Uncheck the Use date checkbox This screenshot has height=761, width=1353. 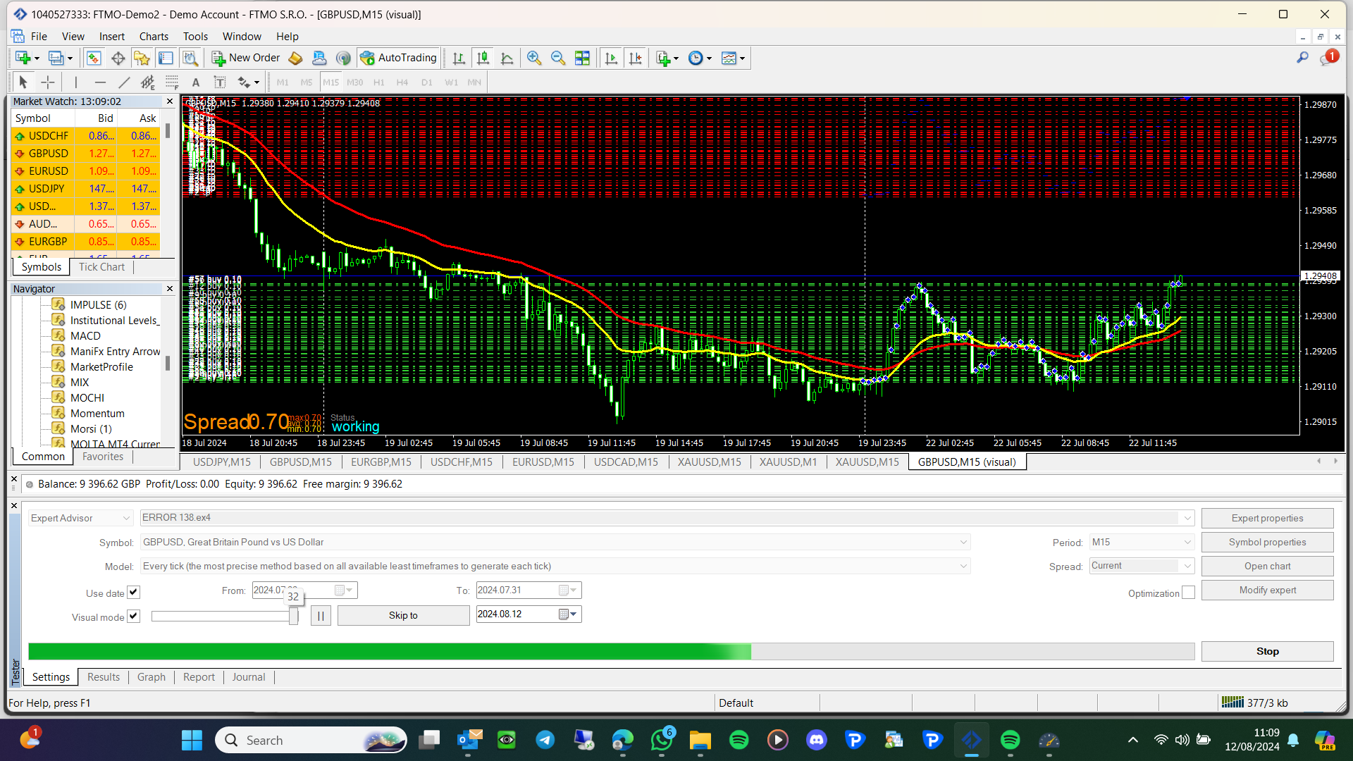click(133, 593)
